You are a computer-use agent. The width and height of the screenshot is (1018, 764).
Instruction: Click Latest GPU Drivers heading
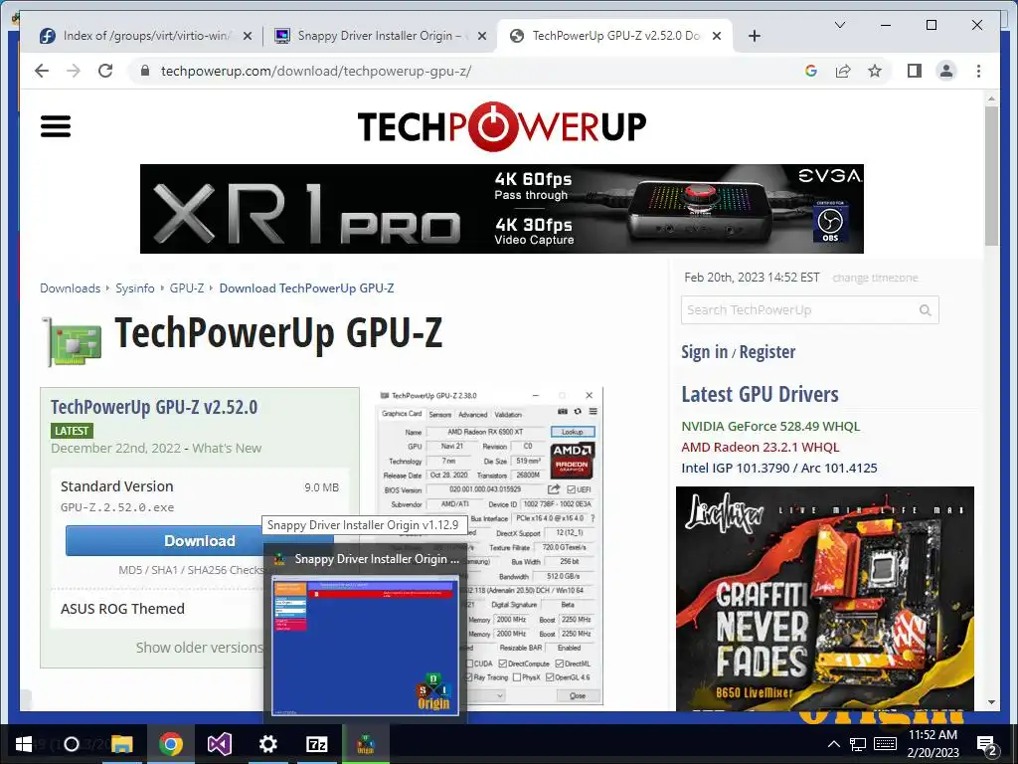click(760, 394)
